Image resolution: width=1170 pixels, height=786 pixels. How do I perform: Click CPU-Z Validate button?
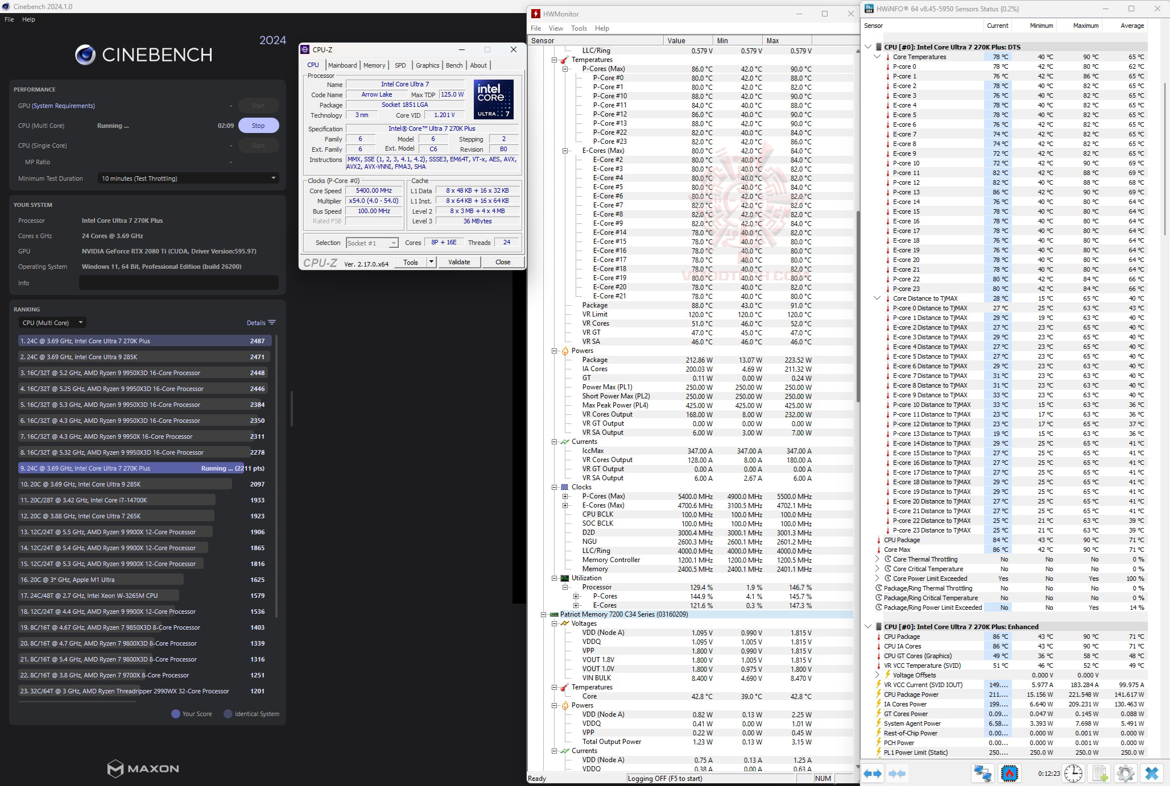(459, 262)
